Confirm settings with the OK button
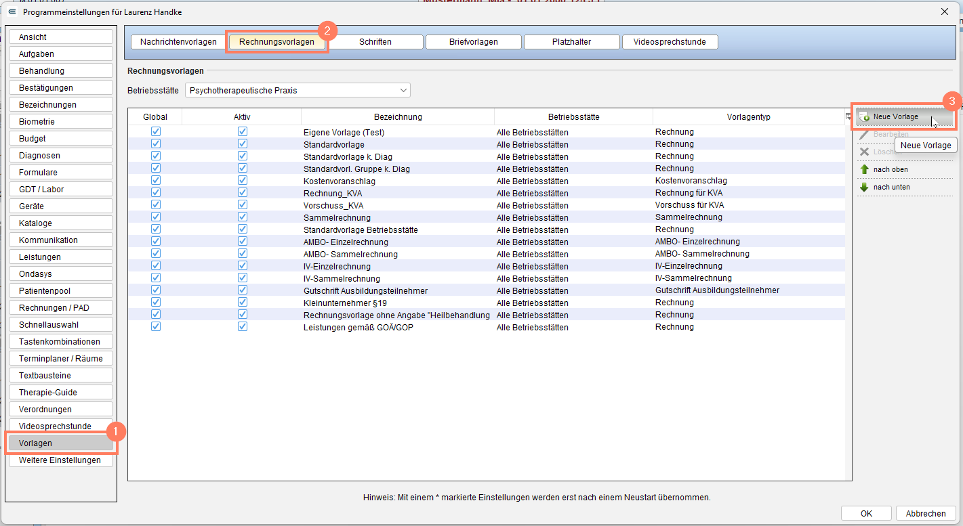 click(x=866, y=514)
